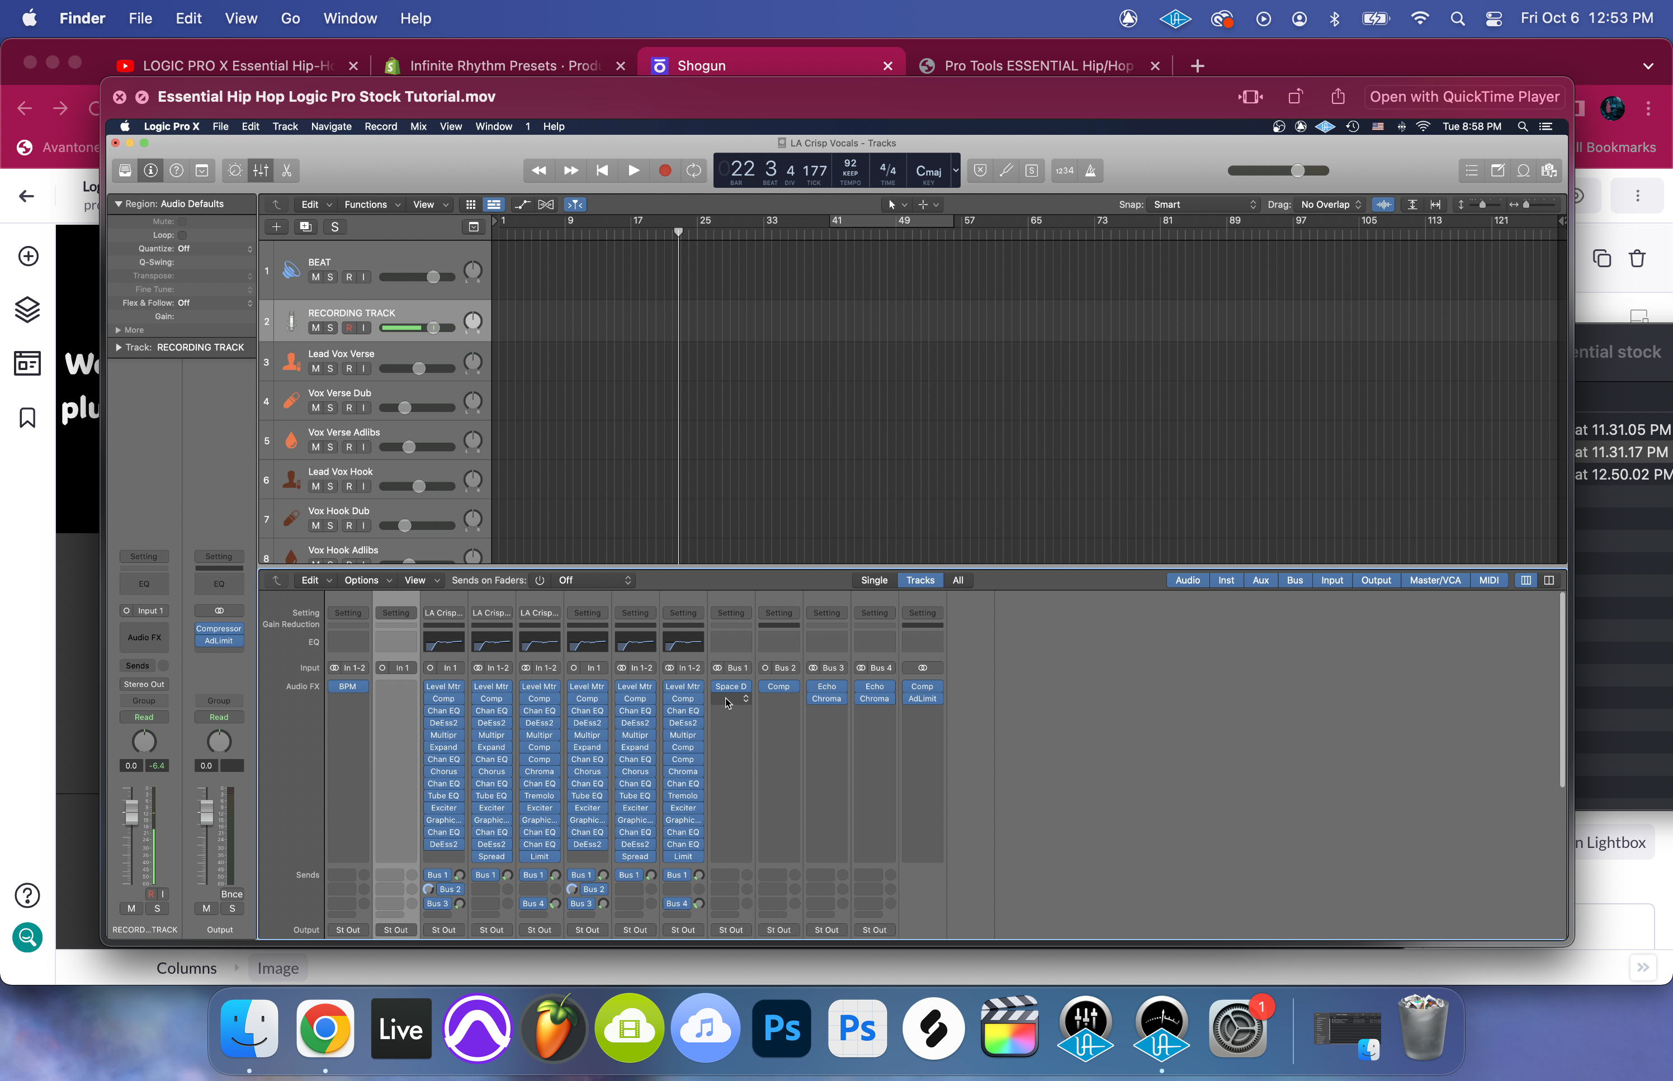The image size is (1673, 1081).
Task: Click the scissors Editors toolbar icon
Action: coord(286,170)
